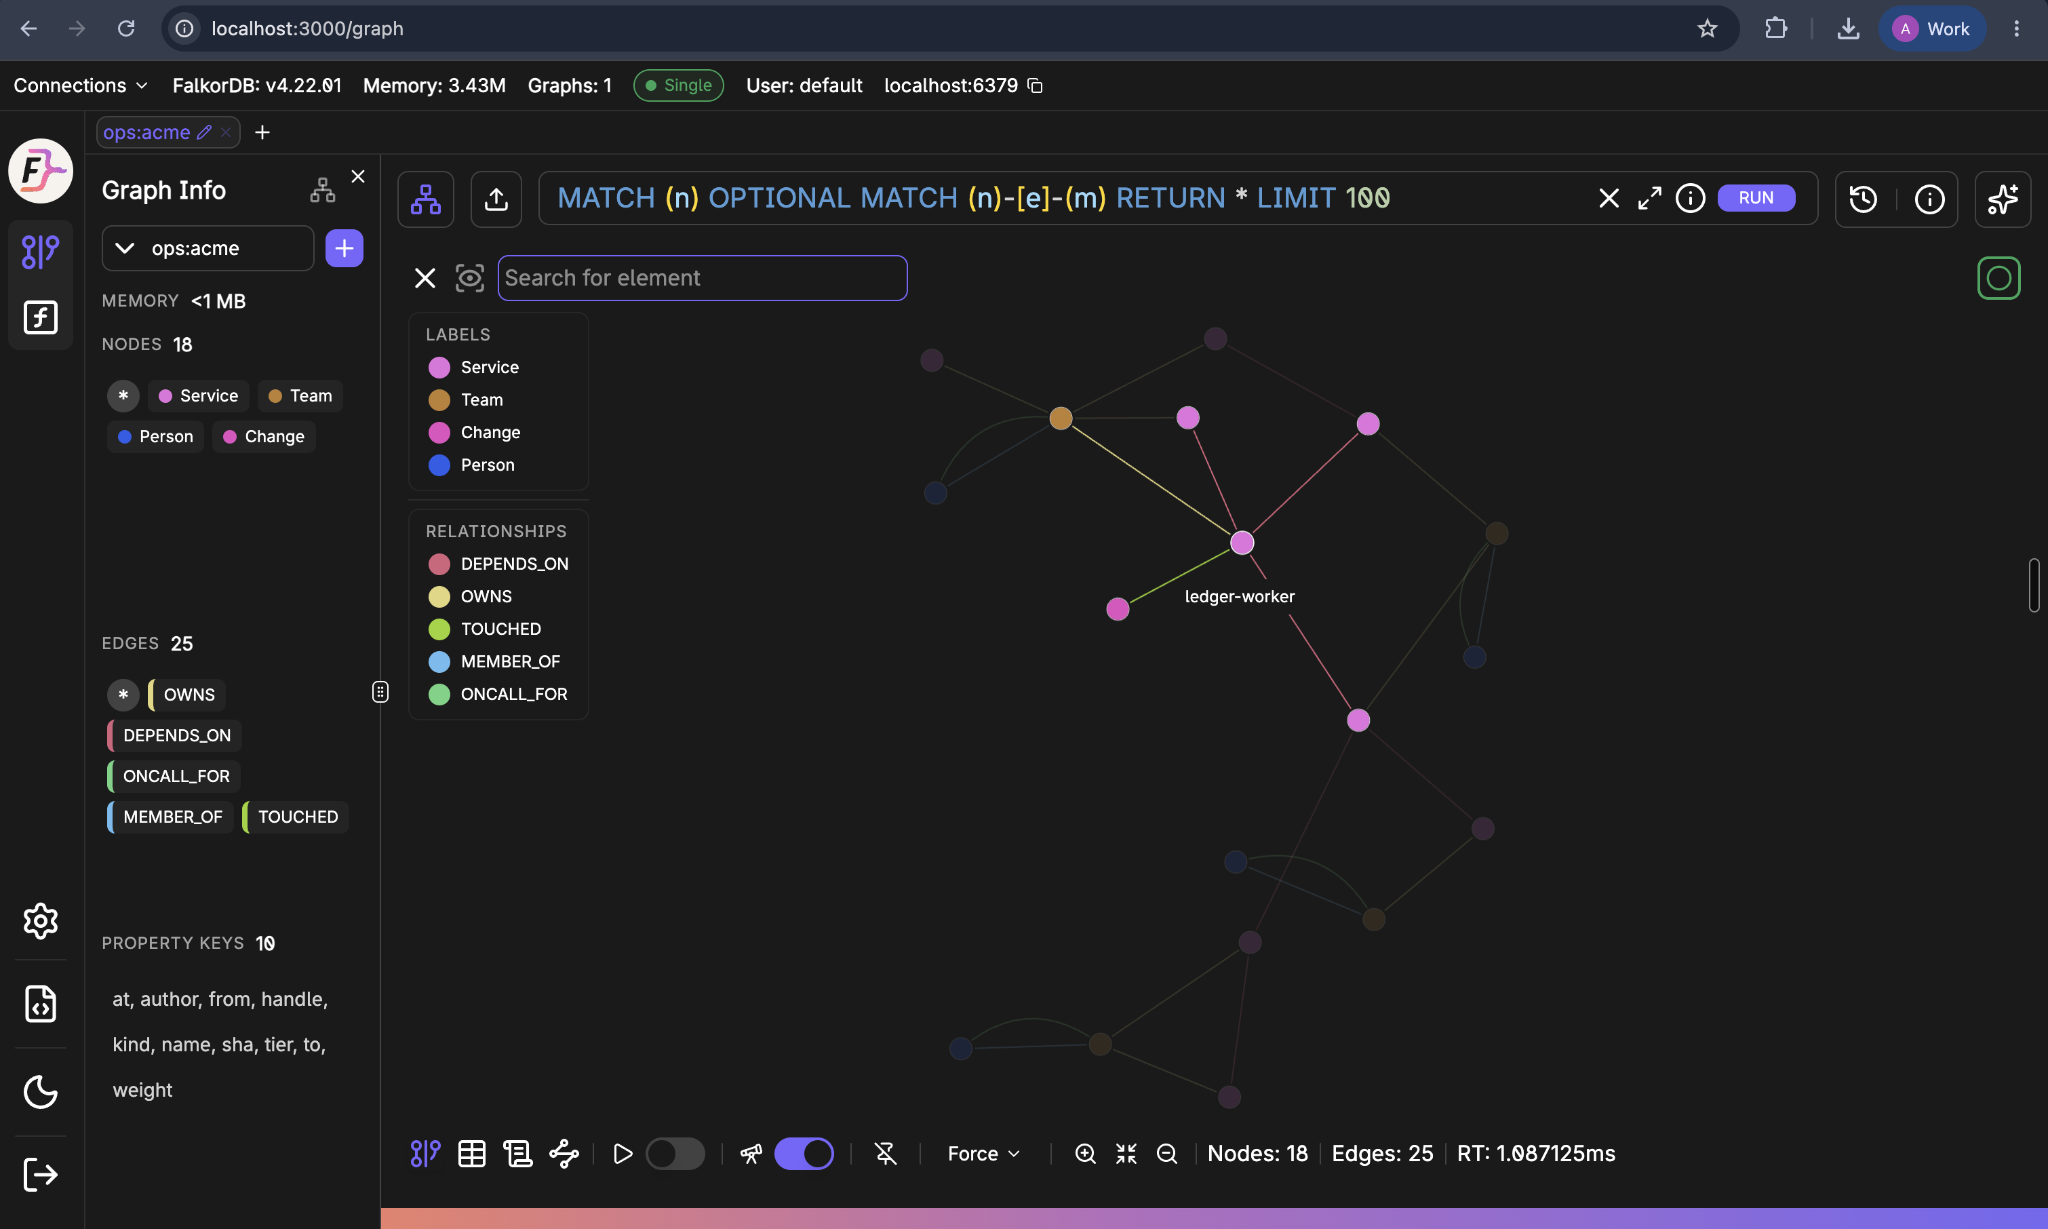The height and width of the screenshot is (1229, 2048).
Task: Zoom out on the graph canvas
Action: (x=1166, y=1154)
